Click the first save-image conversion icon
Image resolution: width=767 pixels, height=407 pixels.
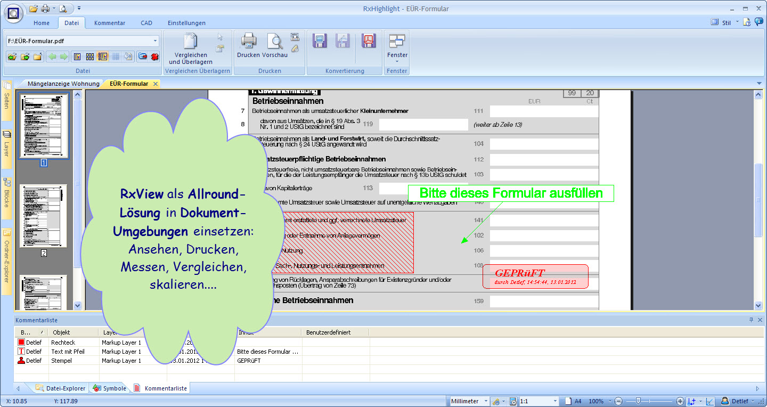(x=319, y=41)
